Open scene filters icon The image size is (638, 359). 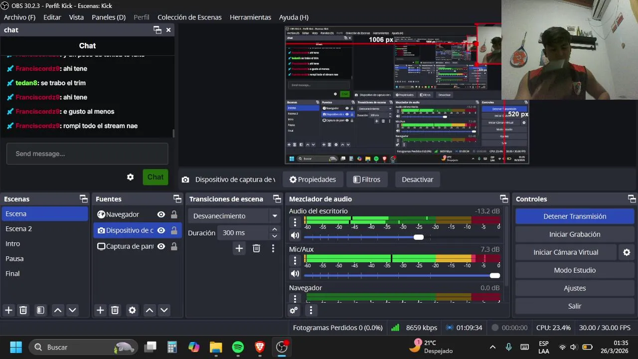click(x=40, y=310)
